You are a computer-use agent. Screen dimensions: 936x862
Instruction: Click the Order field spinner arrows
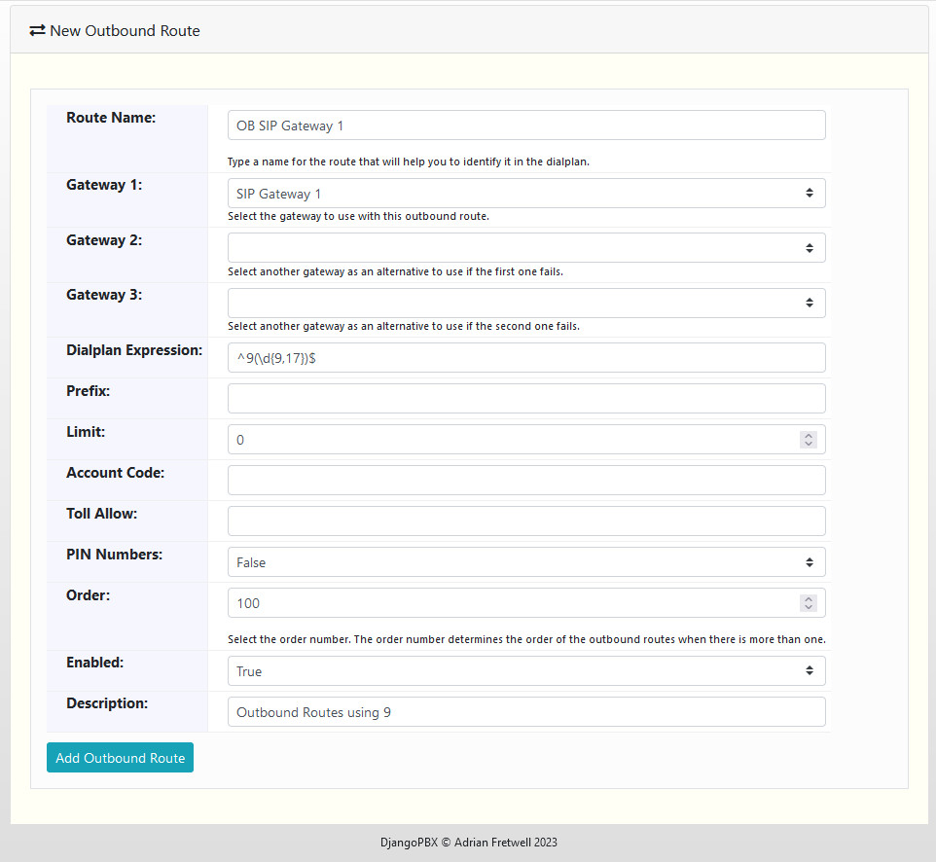pyautogui.click(x=808, y=603)
